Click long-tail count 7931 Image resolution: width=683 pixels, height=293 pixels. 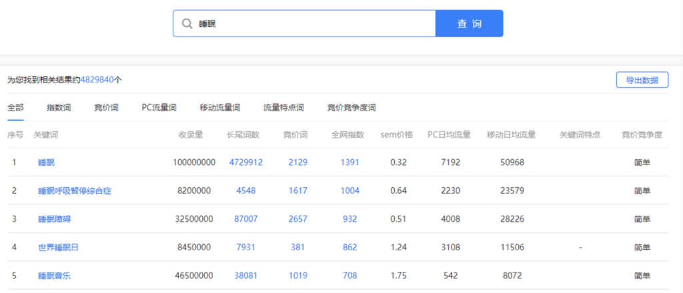pyautogui.click(x=245, y=247)
